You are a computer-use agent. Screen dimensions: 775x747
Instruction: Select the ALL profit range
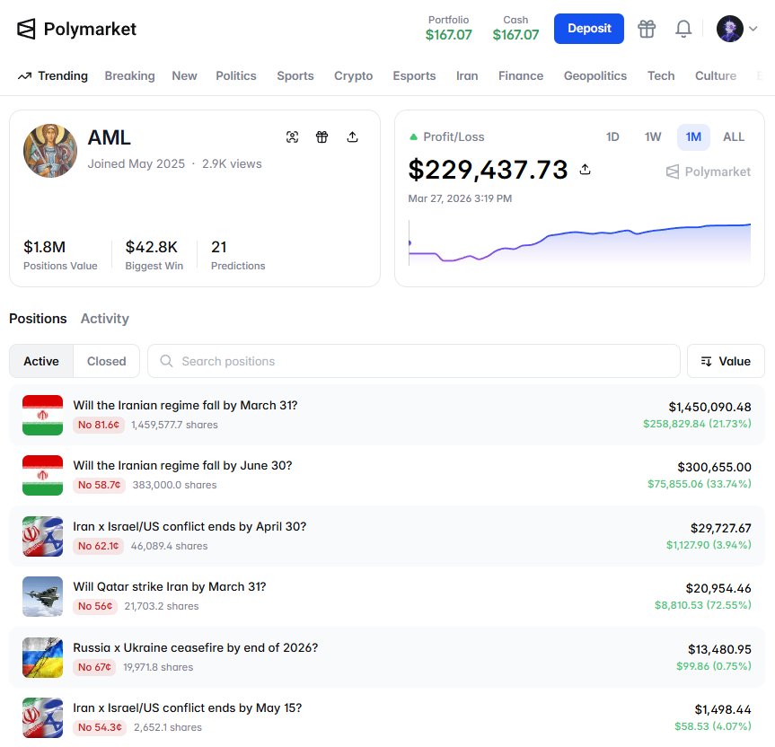pyautogui.click(x=734, y=136)
